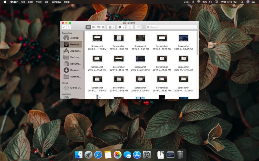The width and height of the screenshot is (259, 161).
Task: Open the View menu in the menu bar
Action: tap(38, 2)
